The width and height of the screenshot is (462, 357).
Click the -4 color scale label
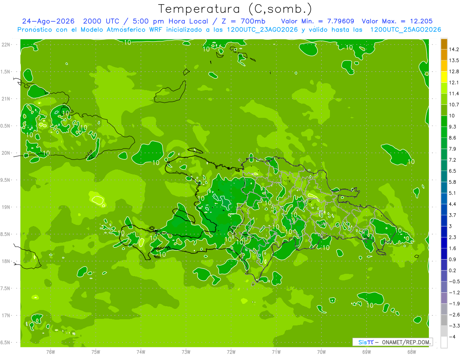[x=452, y=337]
